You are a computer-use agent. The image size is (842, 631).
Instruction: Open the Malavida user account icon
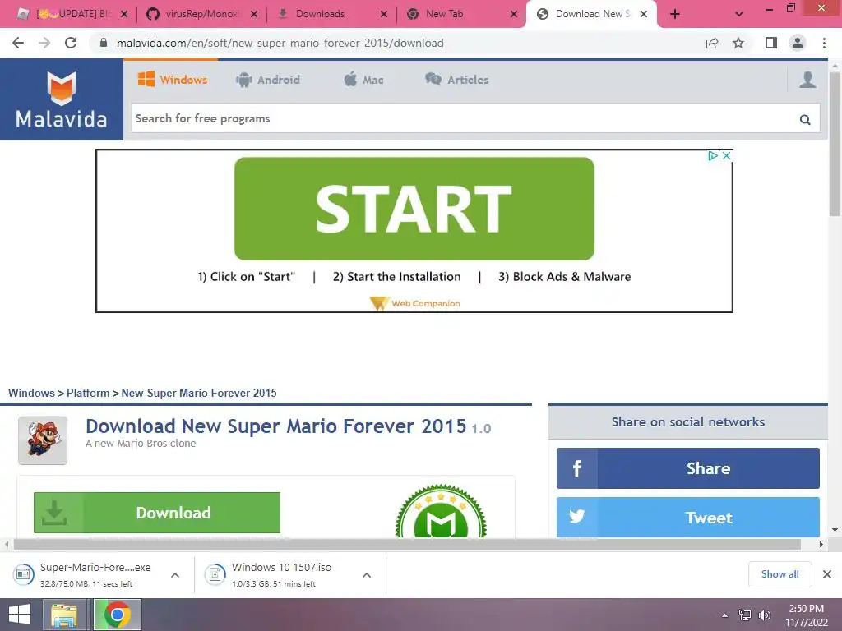click(x=807, y=80)
